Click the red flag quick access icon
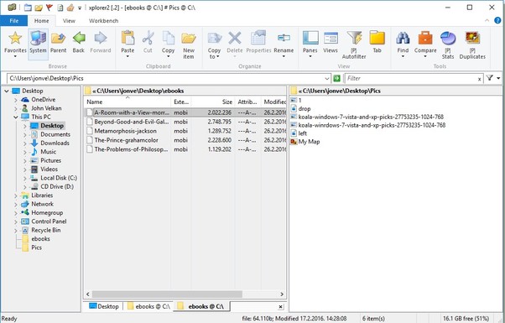This screenshot has height=323, width=505. point(49,7)
